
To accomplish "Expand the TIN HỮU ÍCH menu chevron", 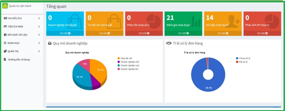I will click(x=39, y=18).
